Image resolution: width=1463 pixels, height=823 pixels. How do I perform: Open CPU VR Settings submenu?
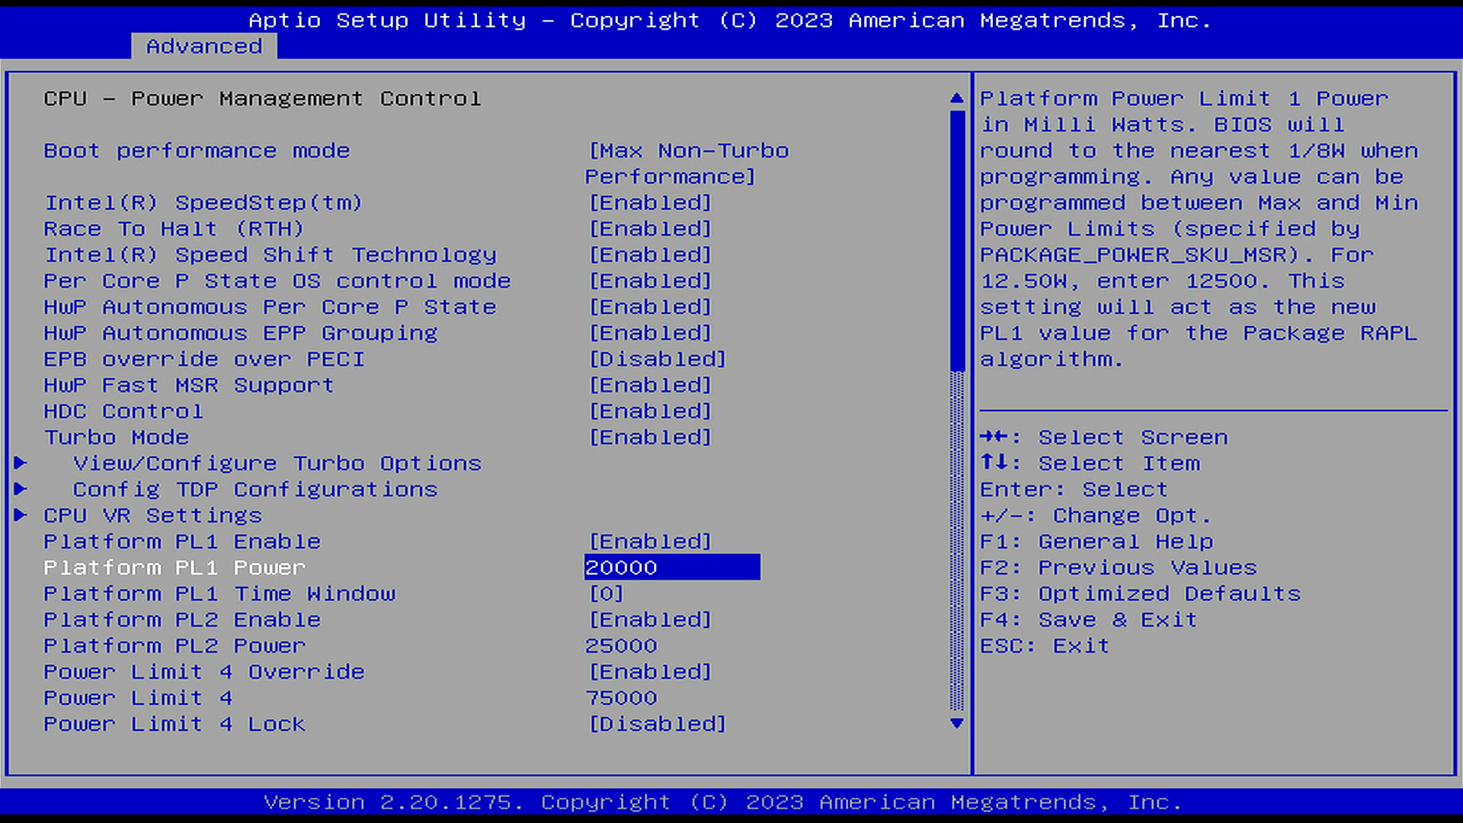click(x=152, y=516)
